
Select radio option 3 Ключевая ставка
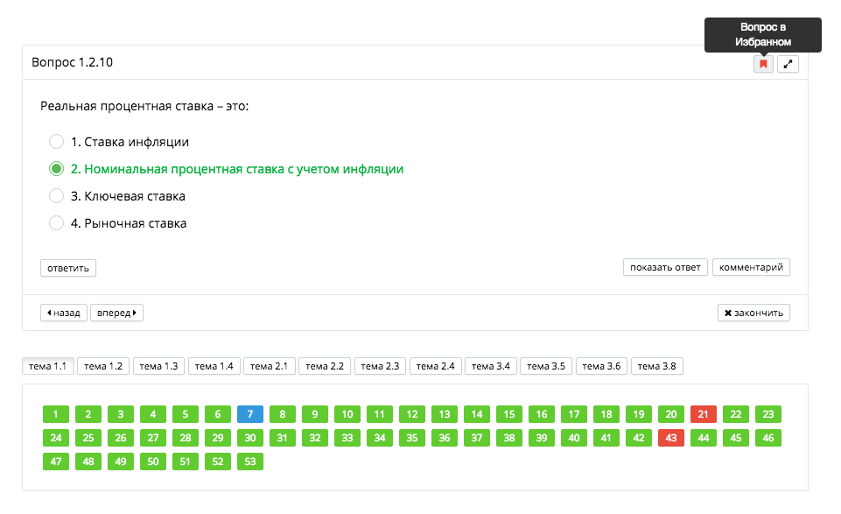57,196
